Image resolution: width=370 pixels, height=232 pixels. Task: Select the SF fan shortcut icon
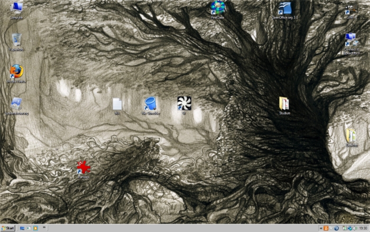click(x=184, y=106)
